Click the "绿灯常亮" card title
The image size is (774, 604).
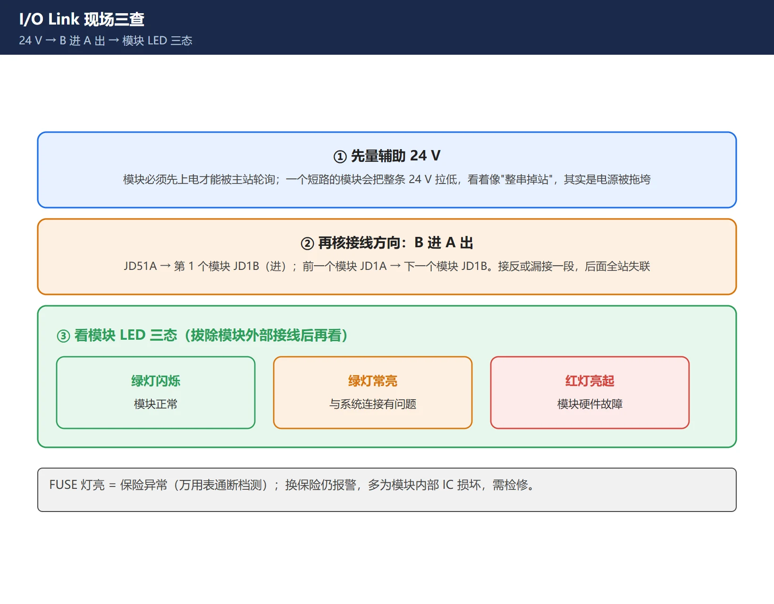click(373, 381)
